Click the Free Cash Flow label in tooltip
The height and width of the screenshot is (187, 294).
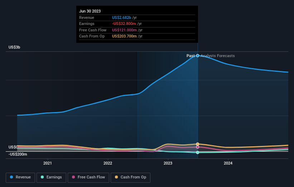93,30
